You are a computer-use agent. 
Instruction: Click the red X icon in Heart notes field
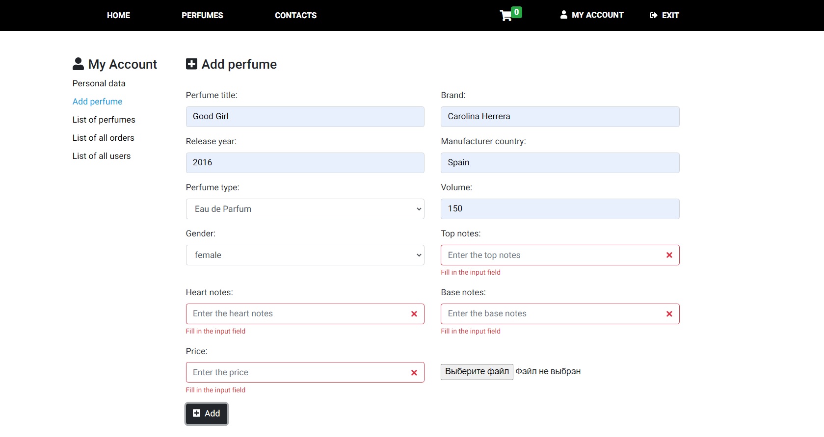[414, 314]
